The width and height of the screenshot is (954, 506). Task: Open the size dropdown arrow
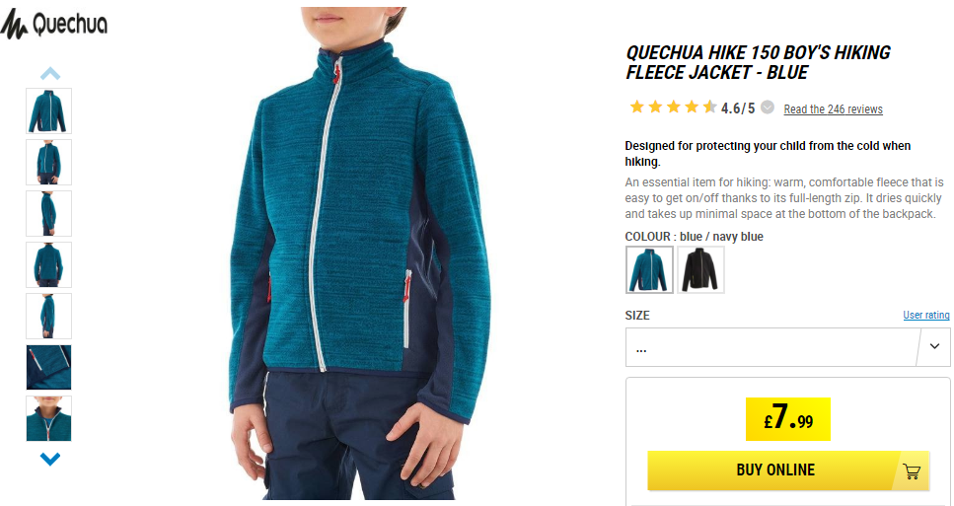coord(934,346)
